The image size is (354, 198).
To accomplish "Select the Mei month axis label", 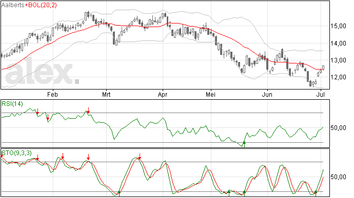I will (211, 94).
